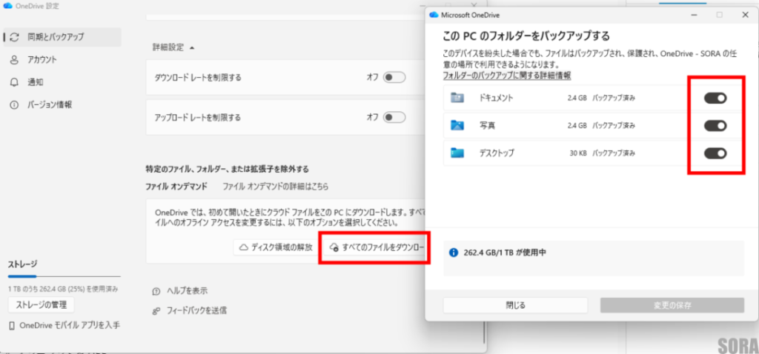
Task: Click the download cloud icon in すべてのファイルをダウンロード
Action: pos(334,247)
